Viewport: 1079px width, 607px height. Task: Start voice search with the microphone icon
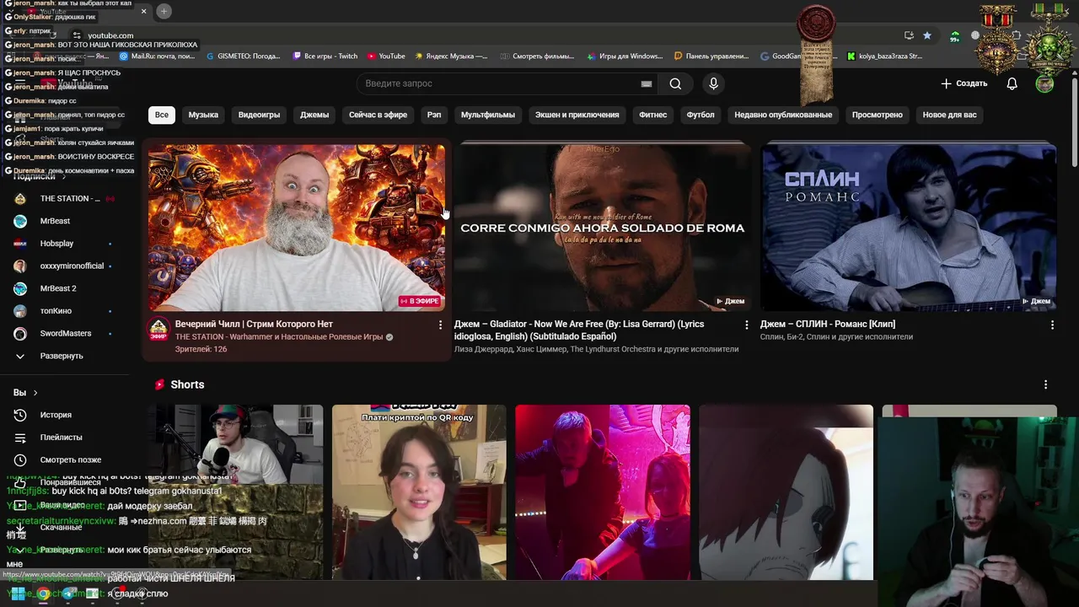pyautogui.click(x=713, y=83)
